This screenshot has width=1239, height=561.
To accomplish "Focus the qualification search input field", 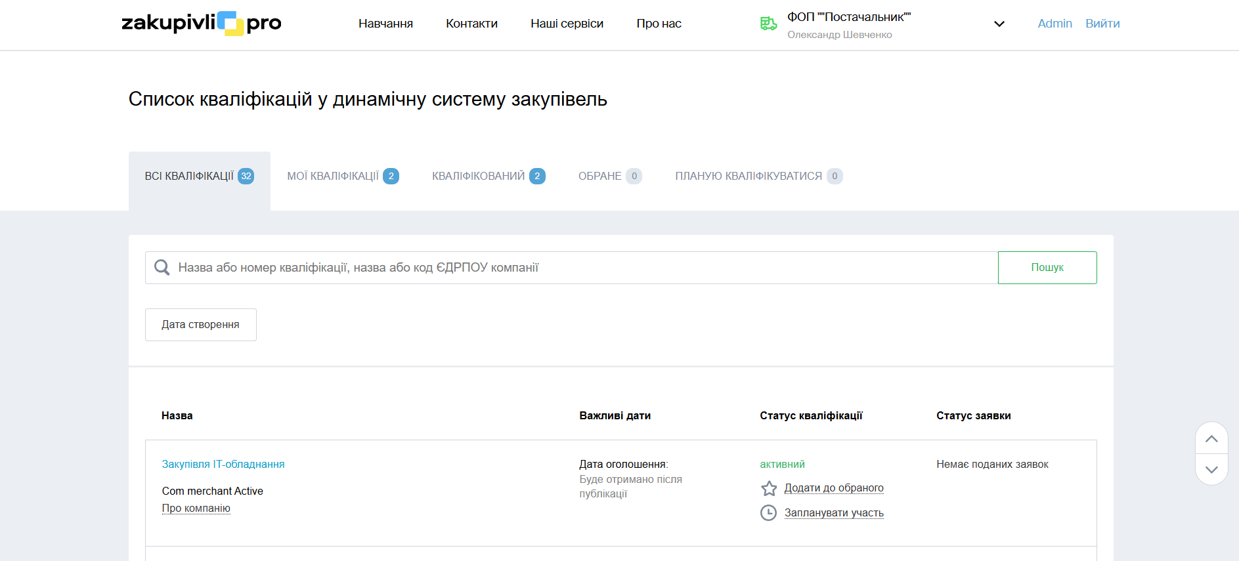I will click(x=578, y=268).
